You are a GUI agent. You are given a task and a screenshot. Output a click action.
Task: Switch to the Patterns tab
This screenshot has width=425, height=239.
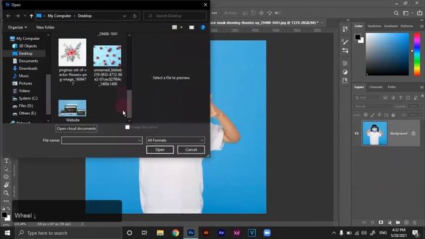click(406, 26)
